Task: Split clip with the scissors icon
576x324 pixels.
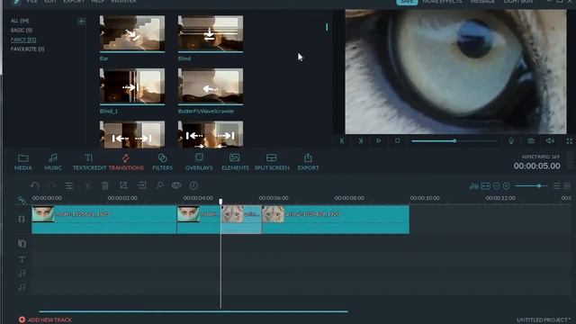Action: (x=87, y=185)
